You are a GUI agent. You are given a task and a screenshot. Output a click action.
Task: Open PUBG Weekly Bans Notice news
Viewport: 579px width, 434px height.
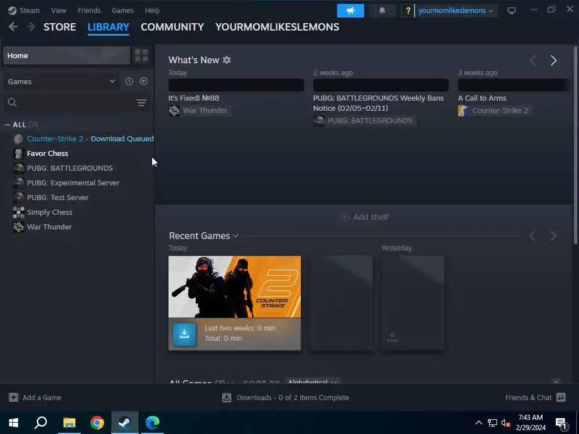click(378, 103)
